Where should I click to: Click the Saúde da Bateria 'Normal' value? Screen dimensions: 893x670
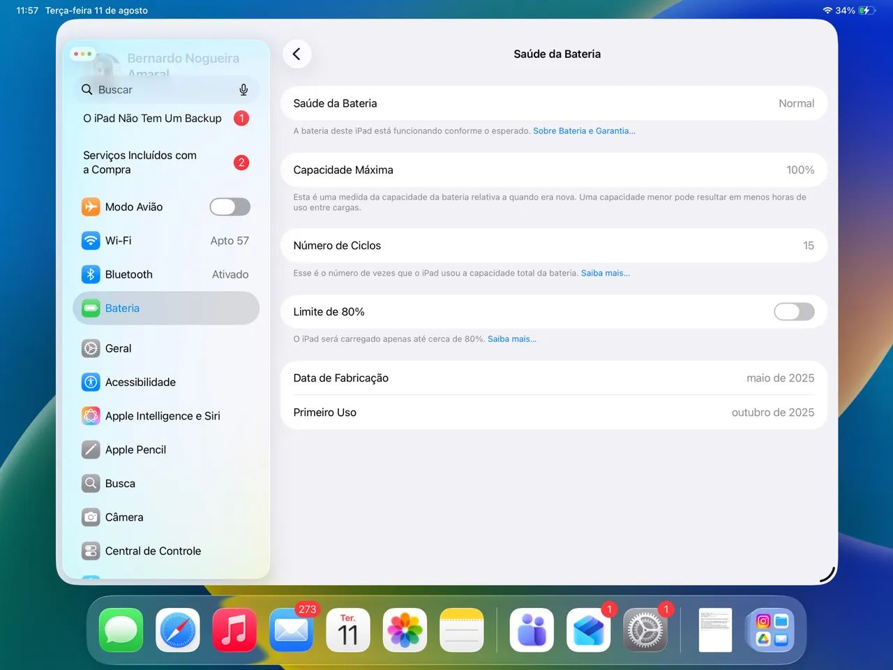click(x=796, y=103)
